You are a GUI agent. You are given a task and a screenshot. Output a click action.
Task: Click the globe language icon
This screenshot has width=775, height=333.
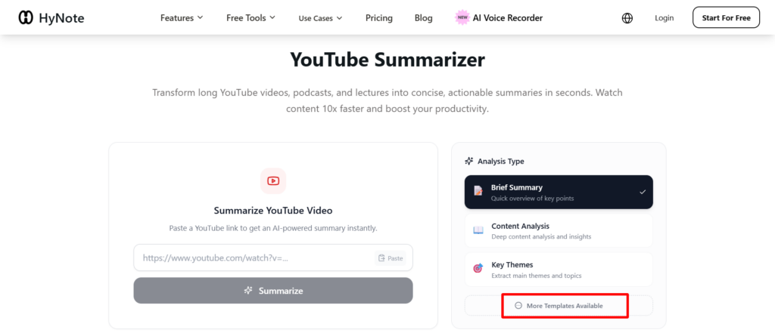click(x=627, y=18)
